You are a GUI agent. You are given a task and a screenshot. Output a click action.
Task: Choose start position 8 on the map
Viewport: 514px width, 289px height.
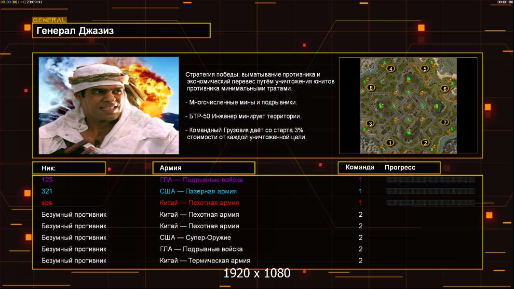(370, 88)
